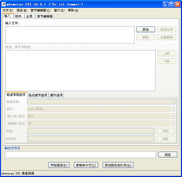The height and width of the screenshot is (177, 182).
Task: Open the 窗口(W) menu
Action: click(x=59, y=10)
